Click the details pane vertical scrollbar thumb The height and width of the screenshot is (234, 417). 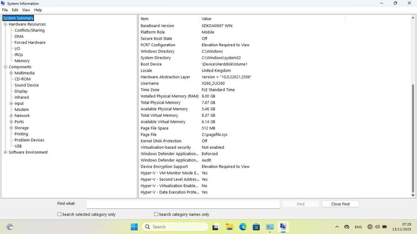413,138
